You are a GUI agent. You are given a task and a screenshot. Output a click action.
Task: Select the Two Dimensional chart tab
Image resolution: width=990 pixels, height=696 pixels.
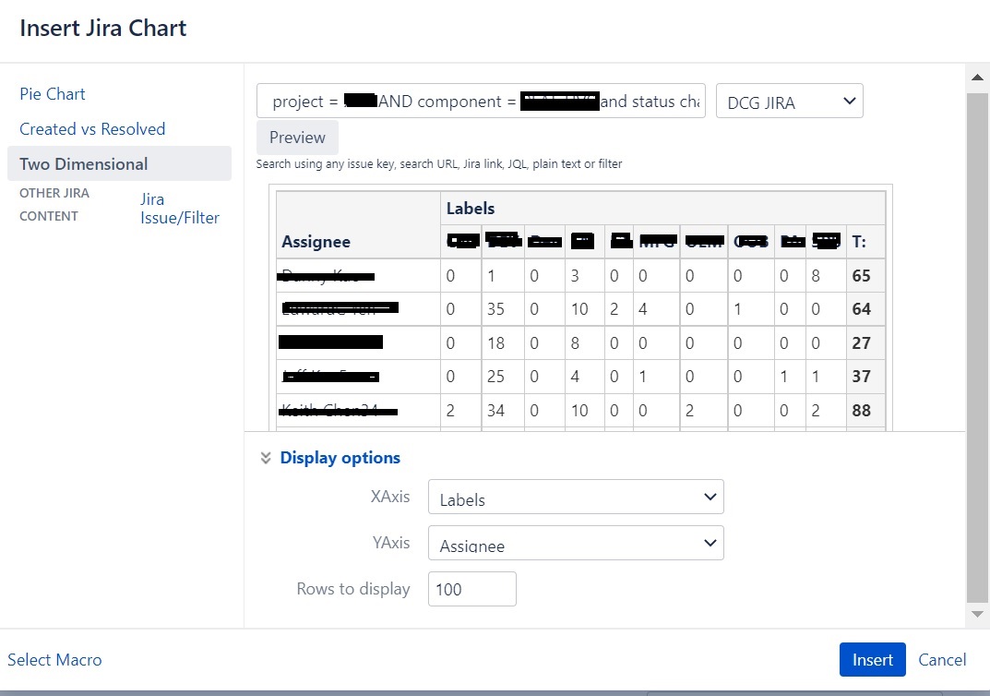coord(119,163)
